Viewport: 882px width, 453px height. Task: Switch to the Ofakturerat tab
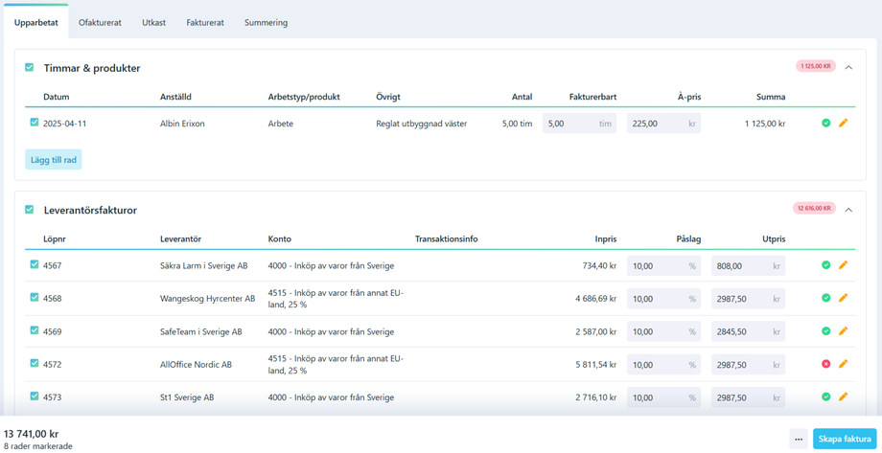pyautogui.click(x=100, y=22)
